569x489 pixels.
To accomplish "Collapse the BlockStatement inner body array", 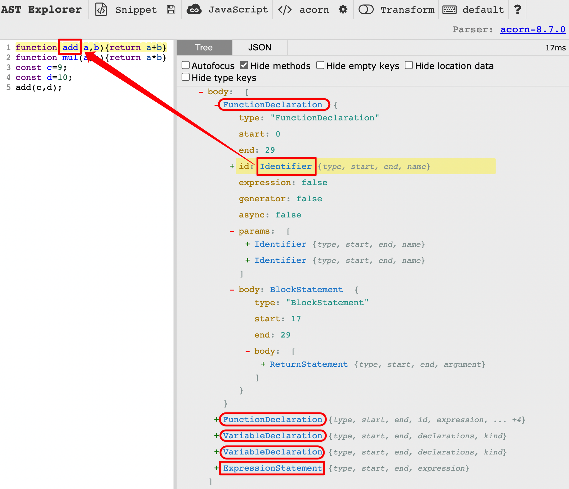I will [x=247, y=351].
